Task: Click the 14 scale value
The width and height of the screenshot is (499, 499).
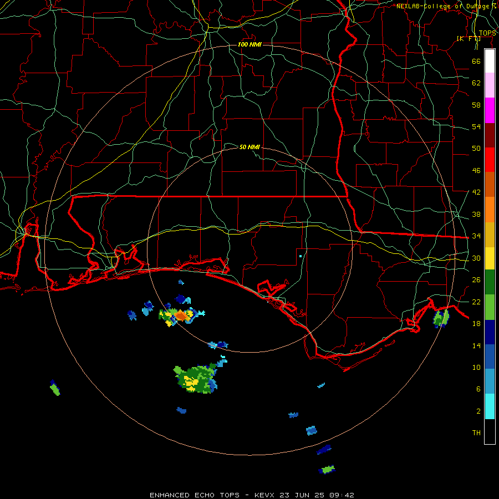Action: point(476,345)
